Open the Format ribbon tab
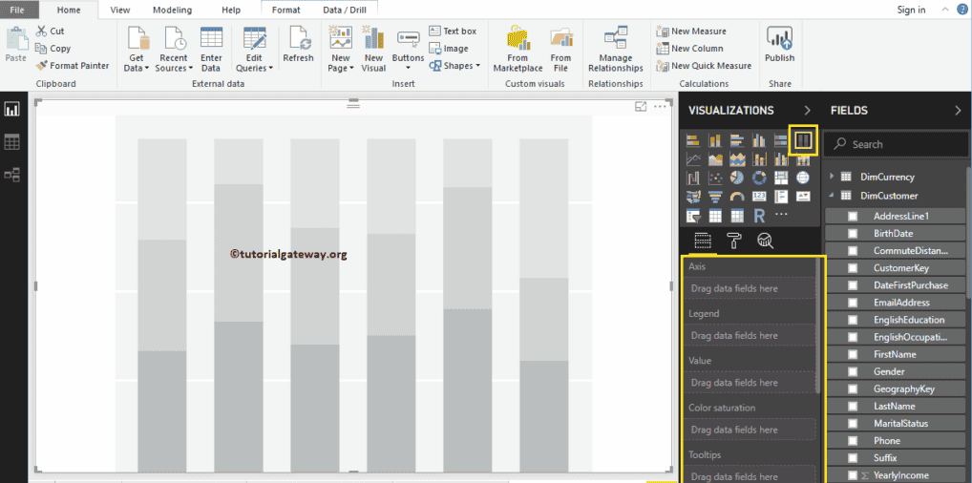The image size is (972, 483). (x=285, y=10)
